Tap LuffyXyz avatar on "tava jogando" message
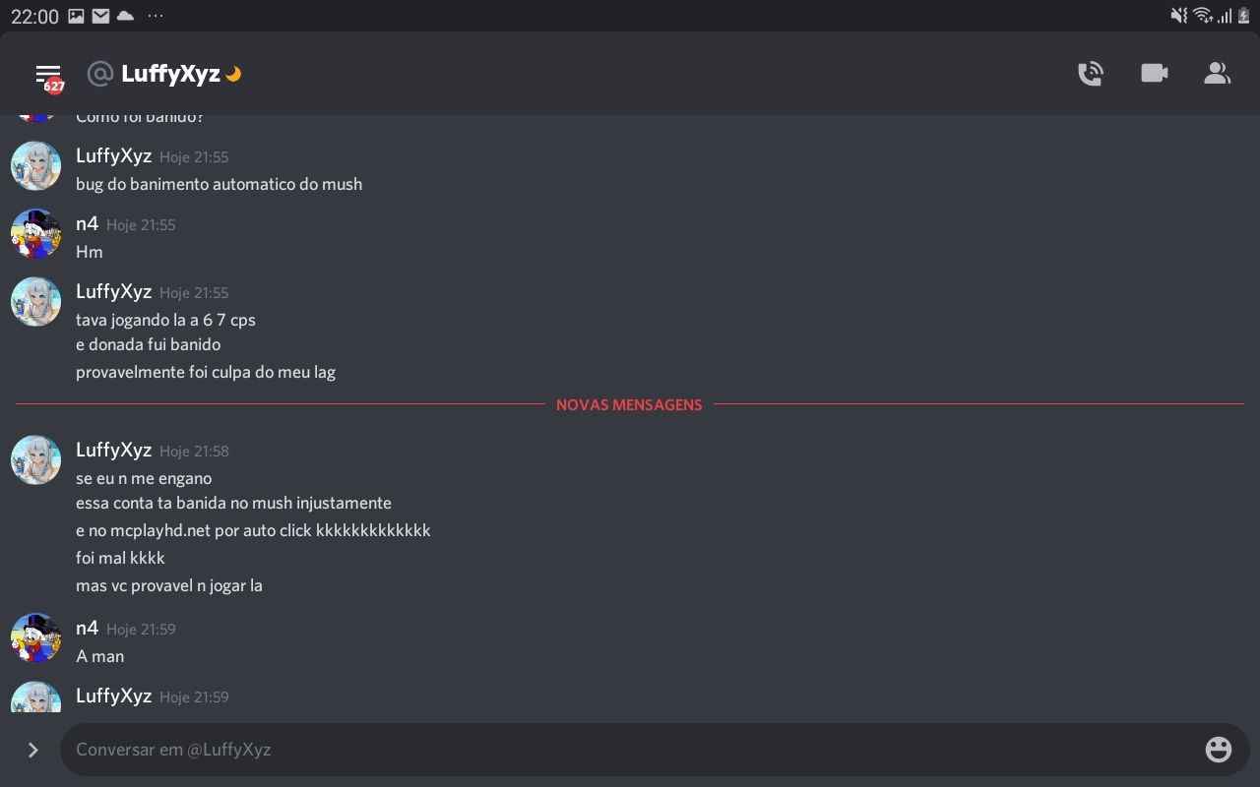 [x=35, y=302]
